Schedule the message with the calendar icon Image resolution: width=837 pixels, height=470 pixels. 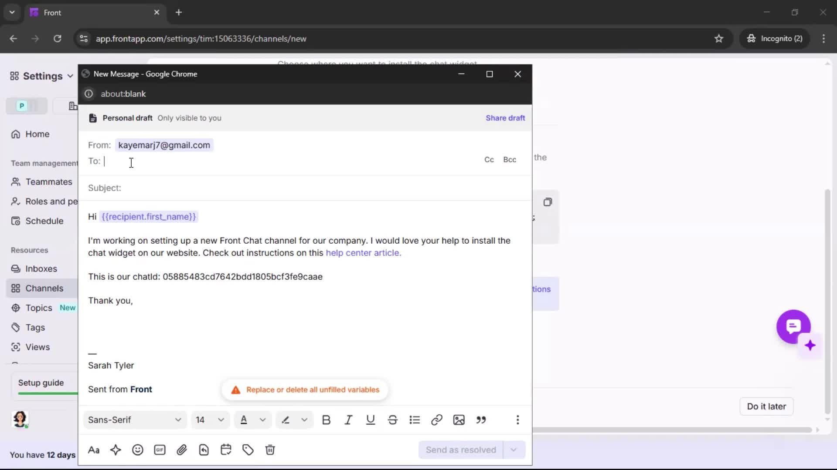click(x=226, y=450)
